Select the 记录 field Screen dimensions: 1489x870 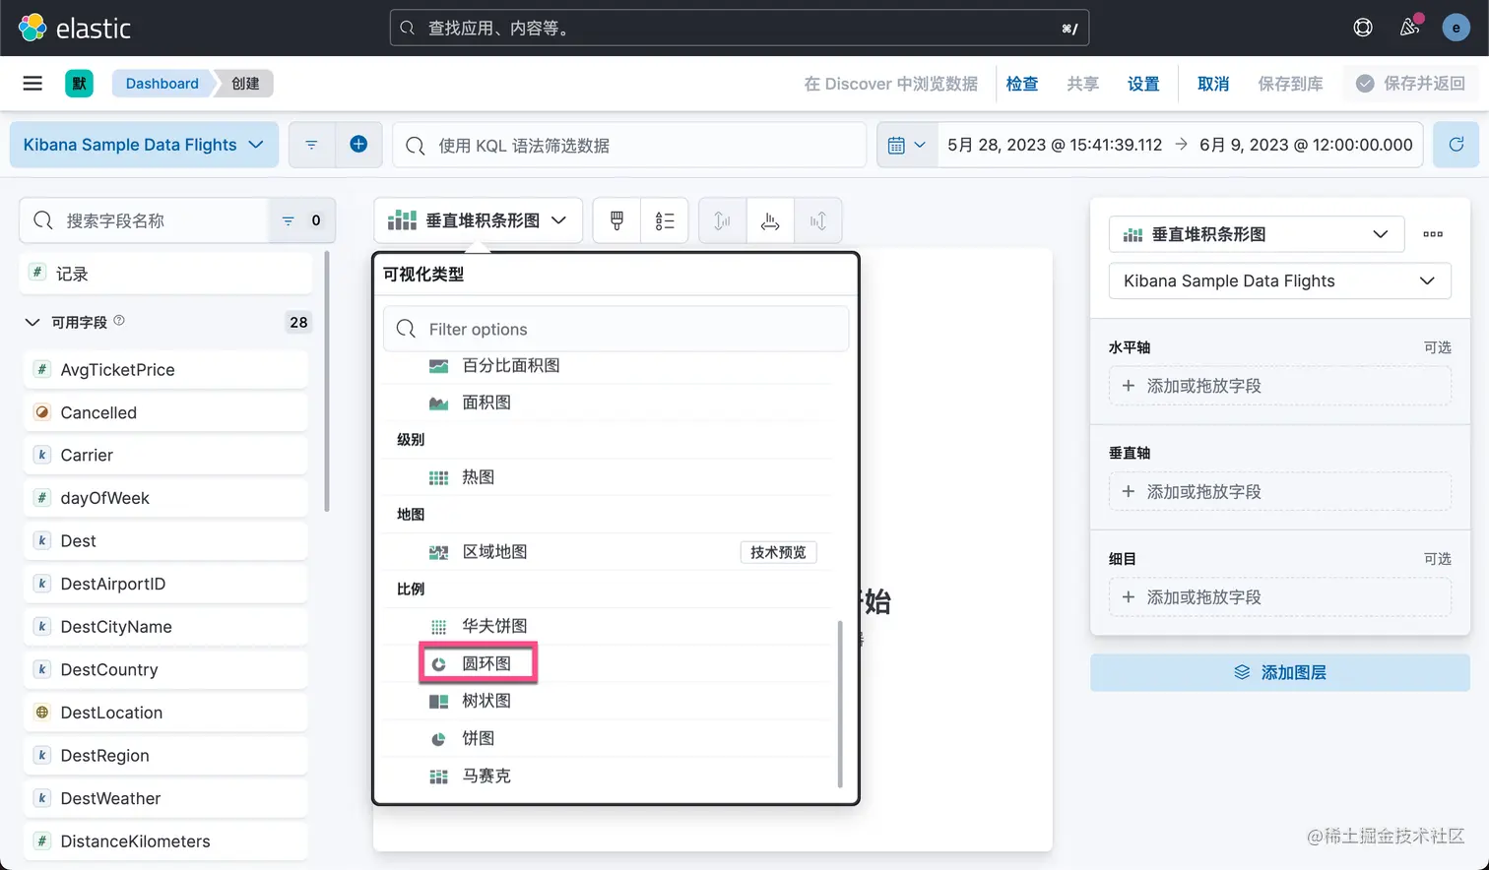click(165, 274)
